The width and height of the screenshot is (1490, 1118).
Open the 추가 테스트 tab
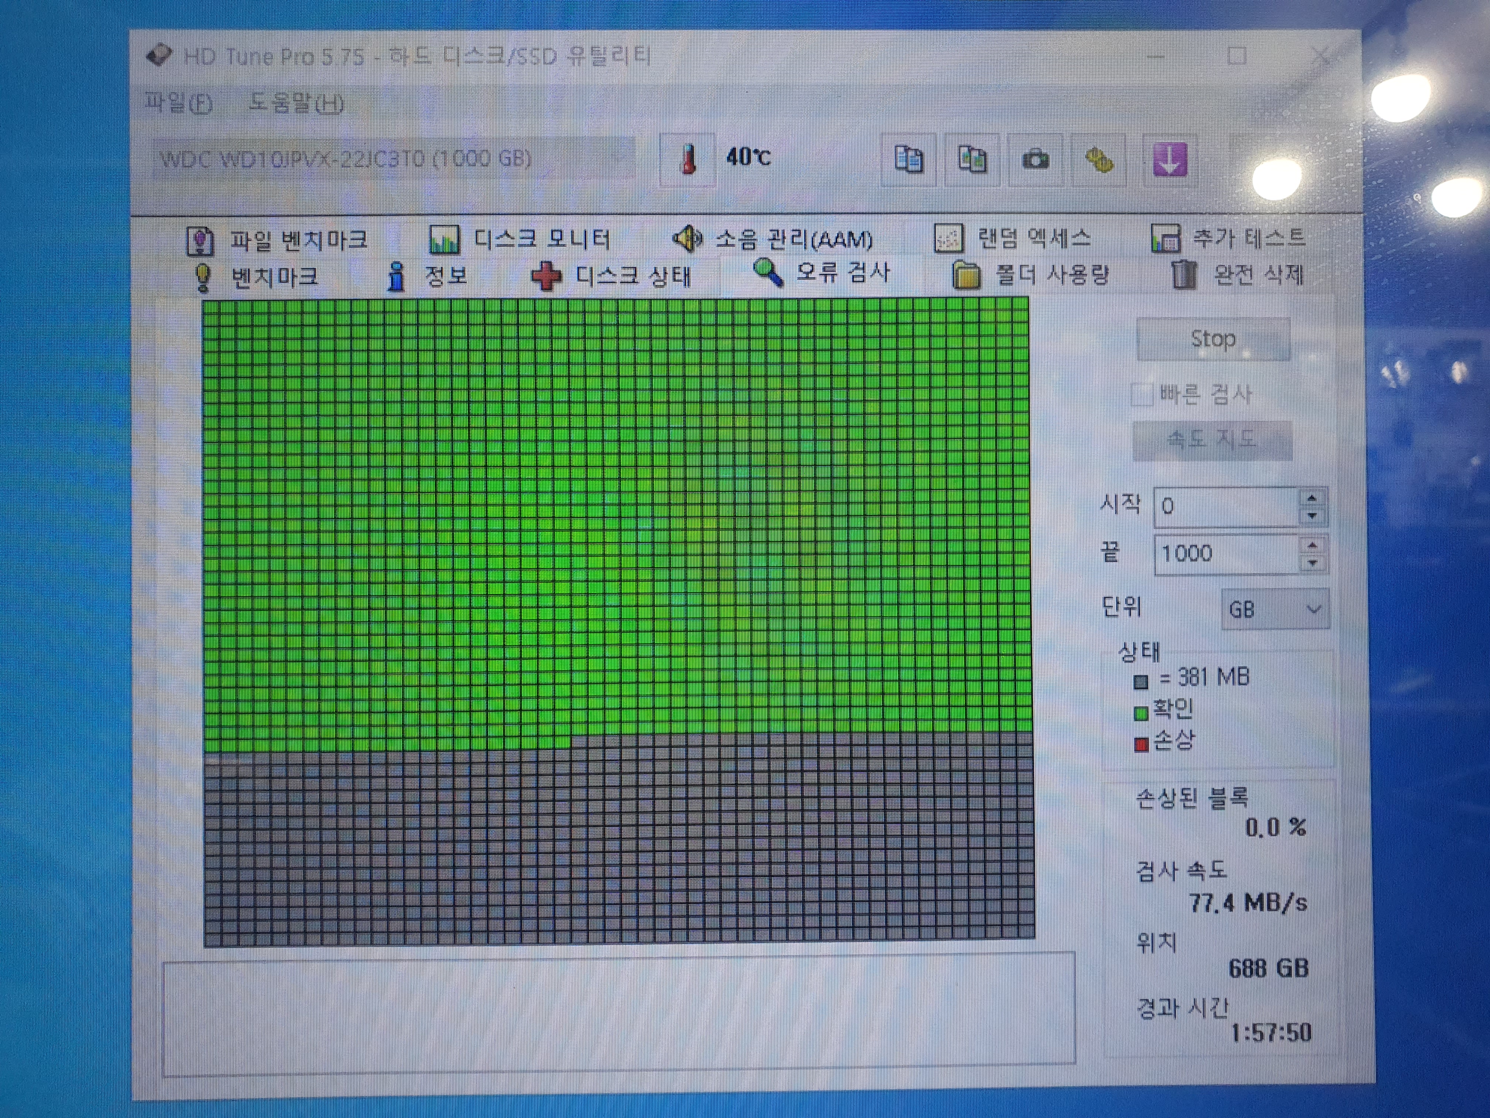(1229, 238)
